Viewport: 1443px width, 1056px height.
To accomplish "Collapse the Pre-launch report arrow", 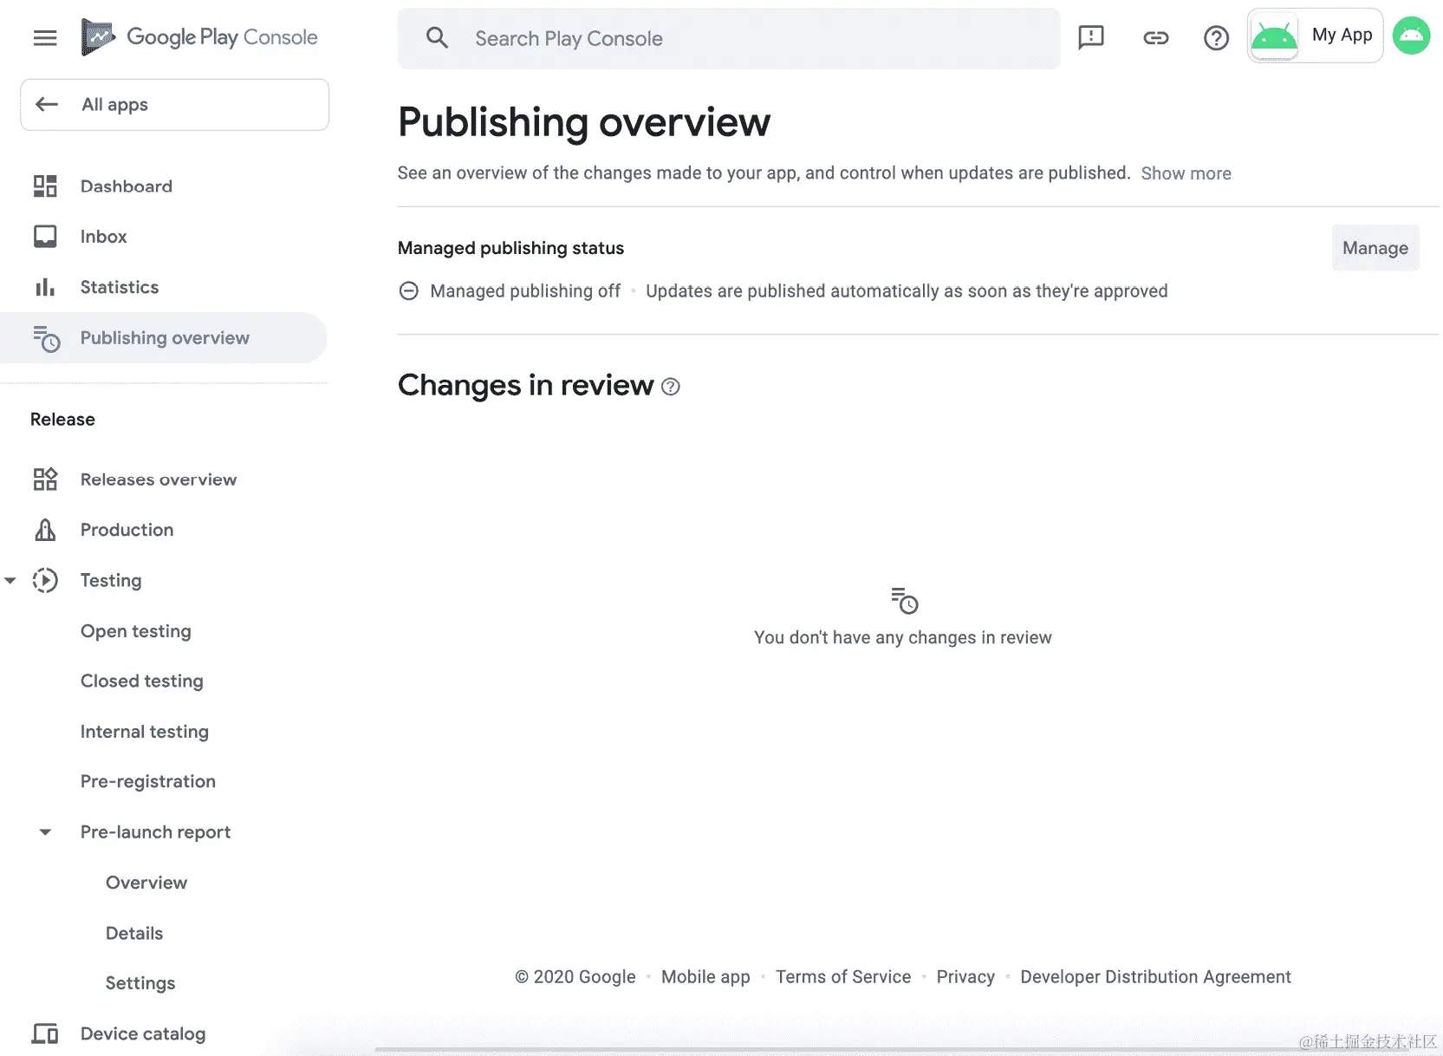I will click(x=45, y=832).
